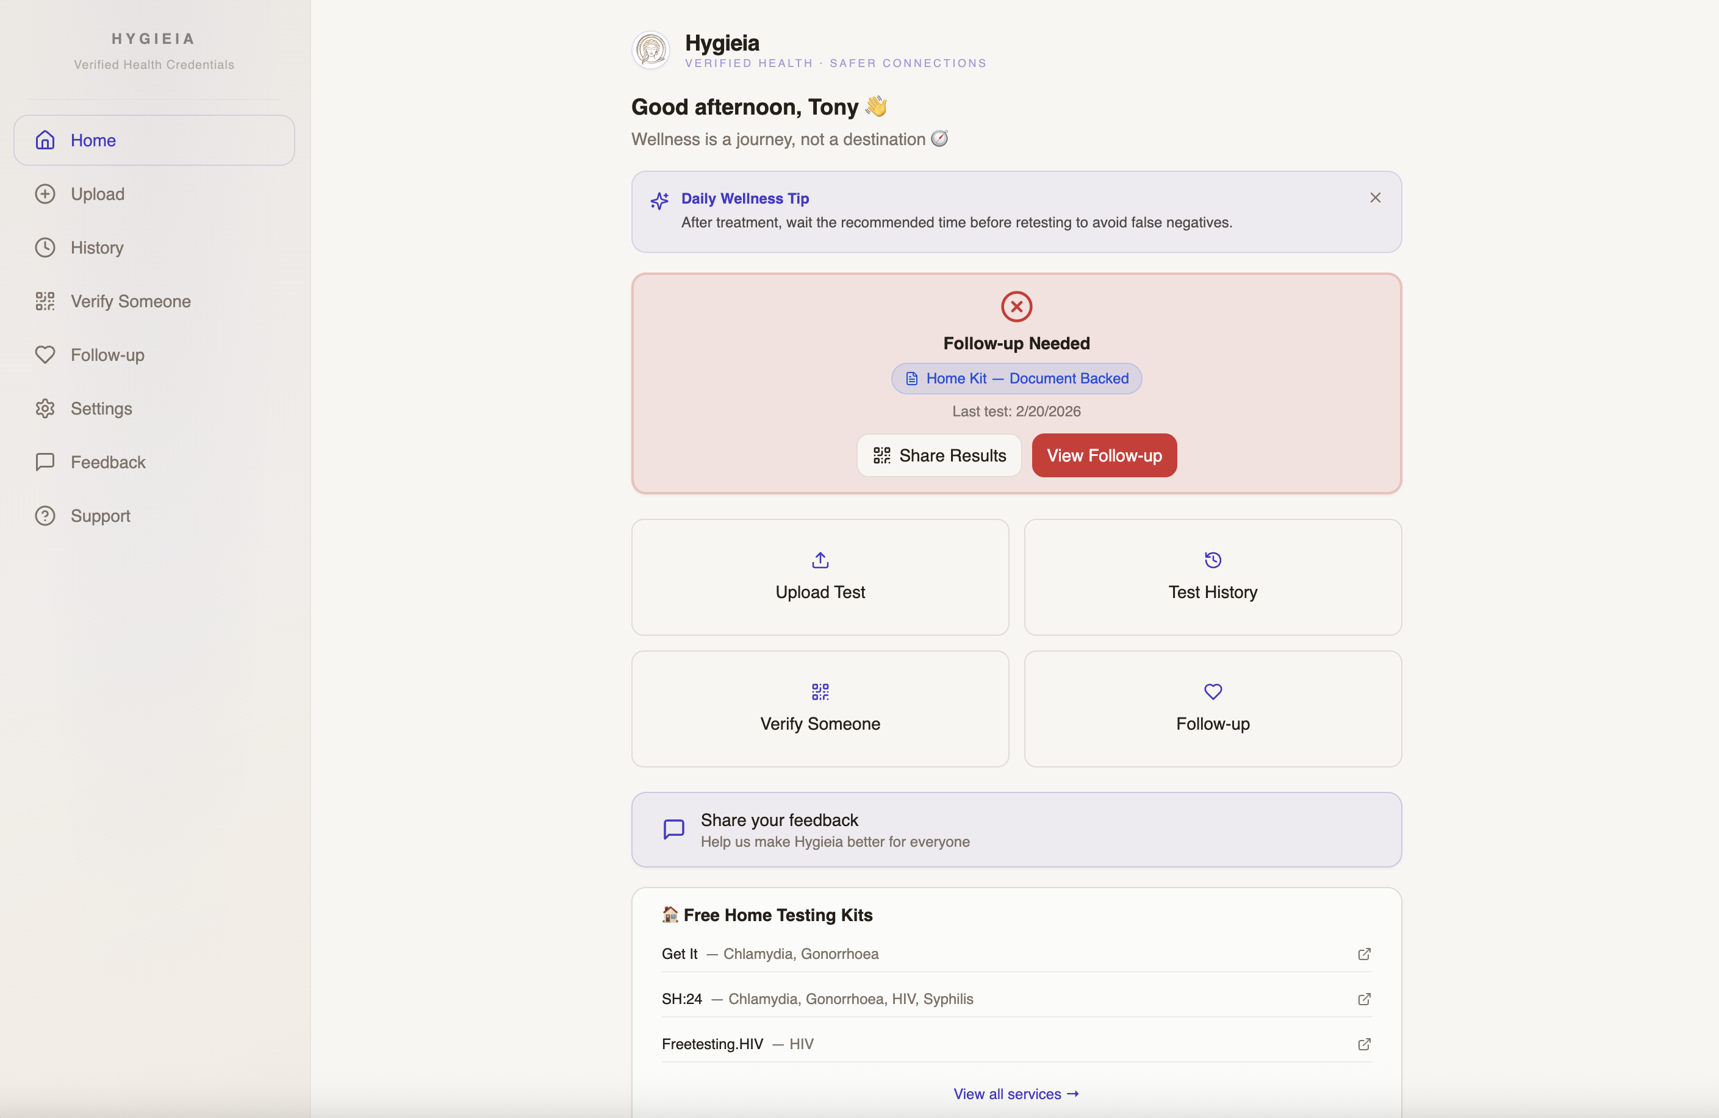Follow the View all services link
Viewport: 1719px width, 1118px height.
[x=1016, y=1094]
